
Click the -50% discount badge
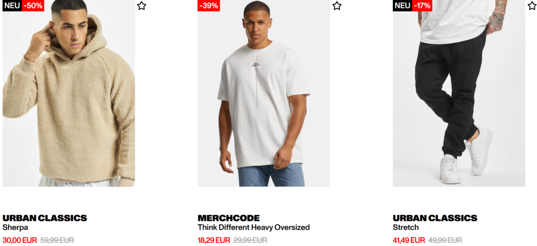(x=33, y=5)
